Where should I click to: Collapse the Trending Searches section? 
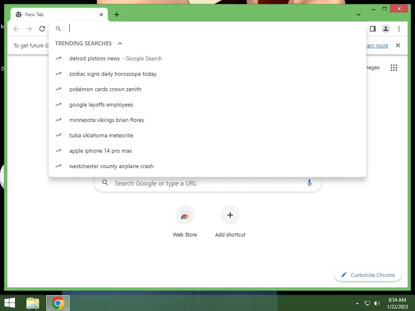point(120,43)
